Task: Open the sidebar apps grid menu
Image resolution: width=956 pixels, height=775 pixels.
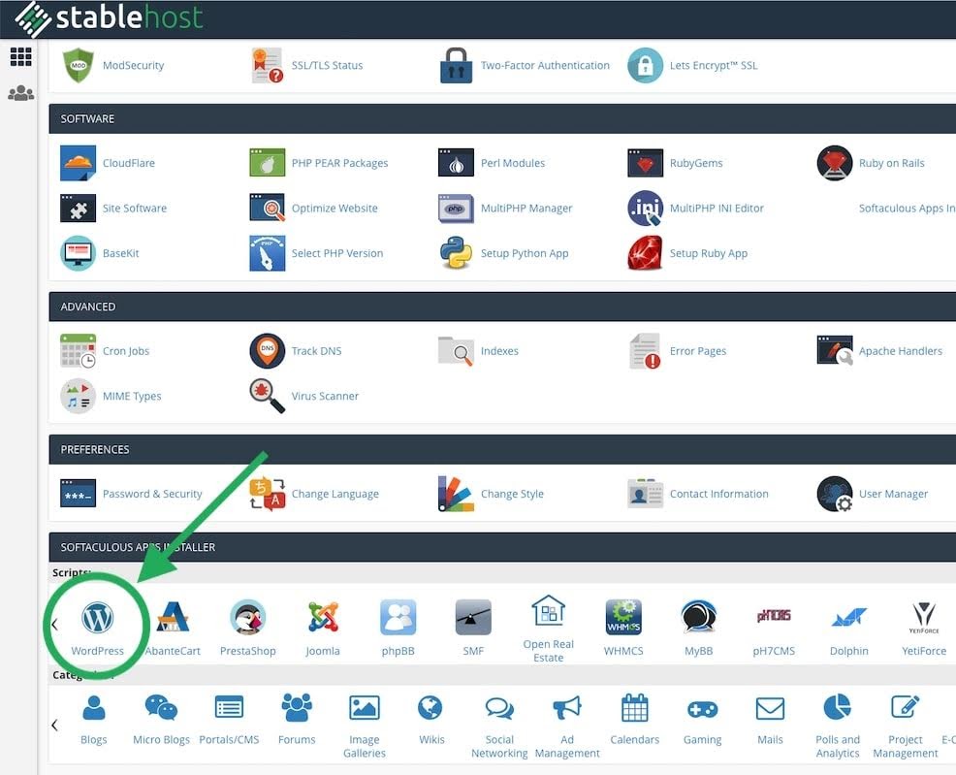Action: pos(21,56)
